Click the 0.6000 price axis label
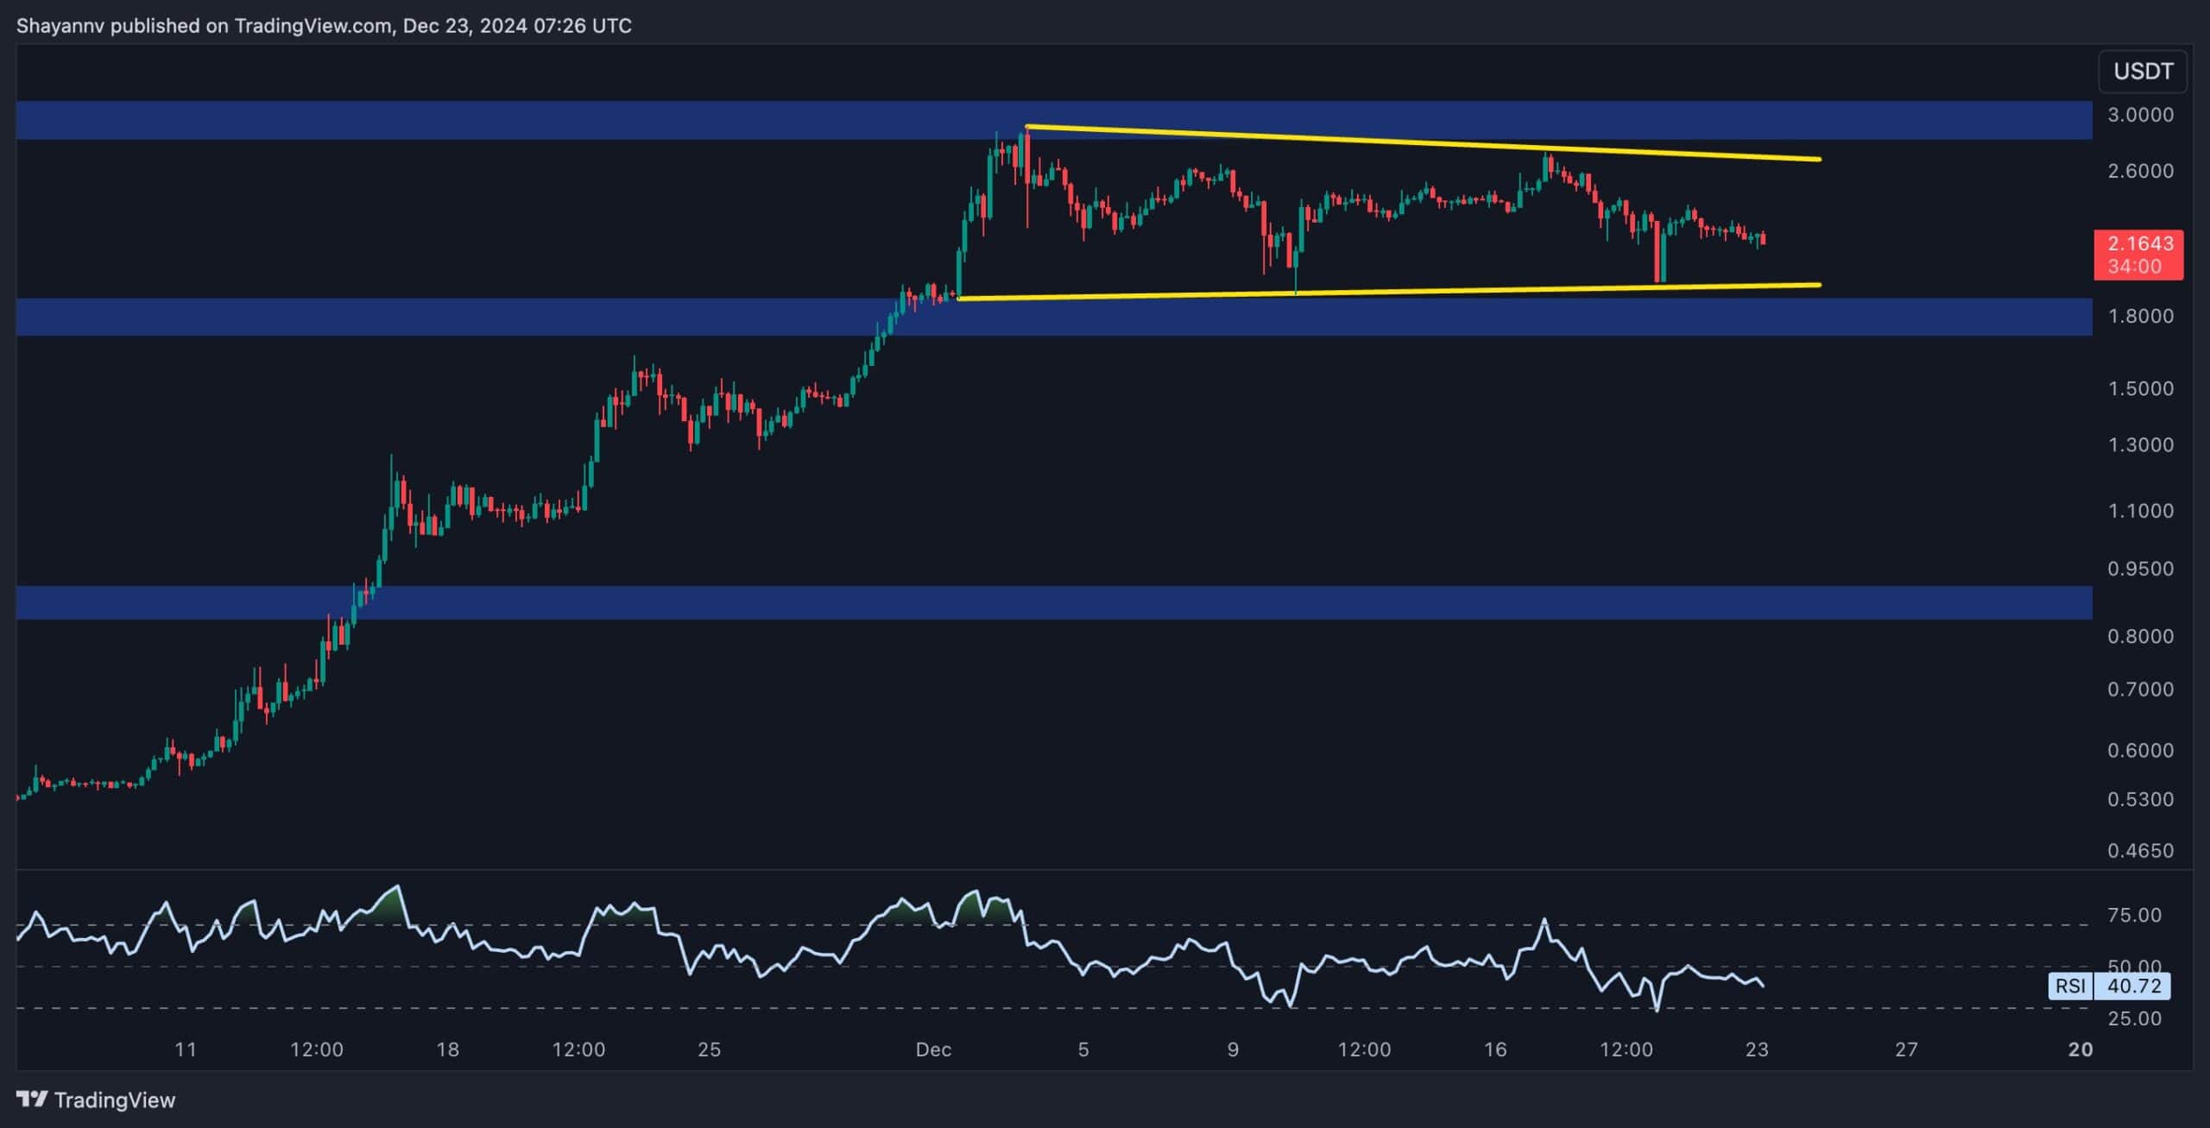 click(2140, 750)
